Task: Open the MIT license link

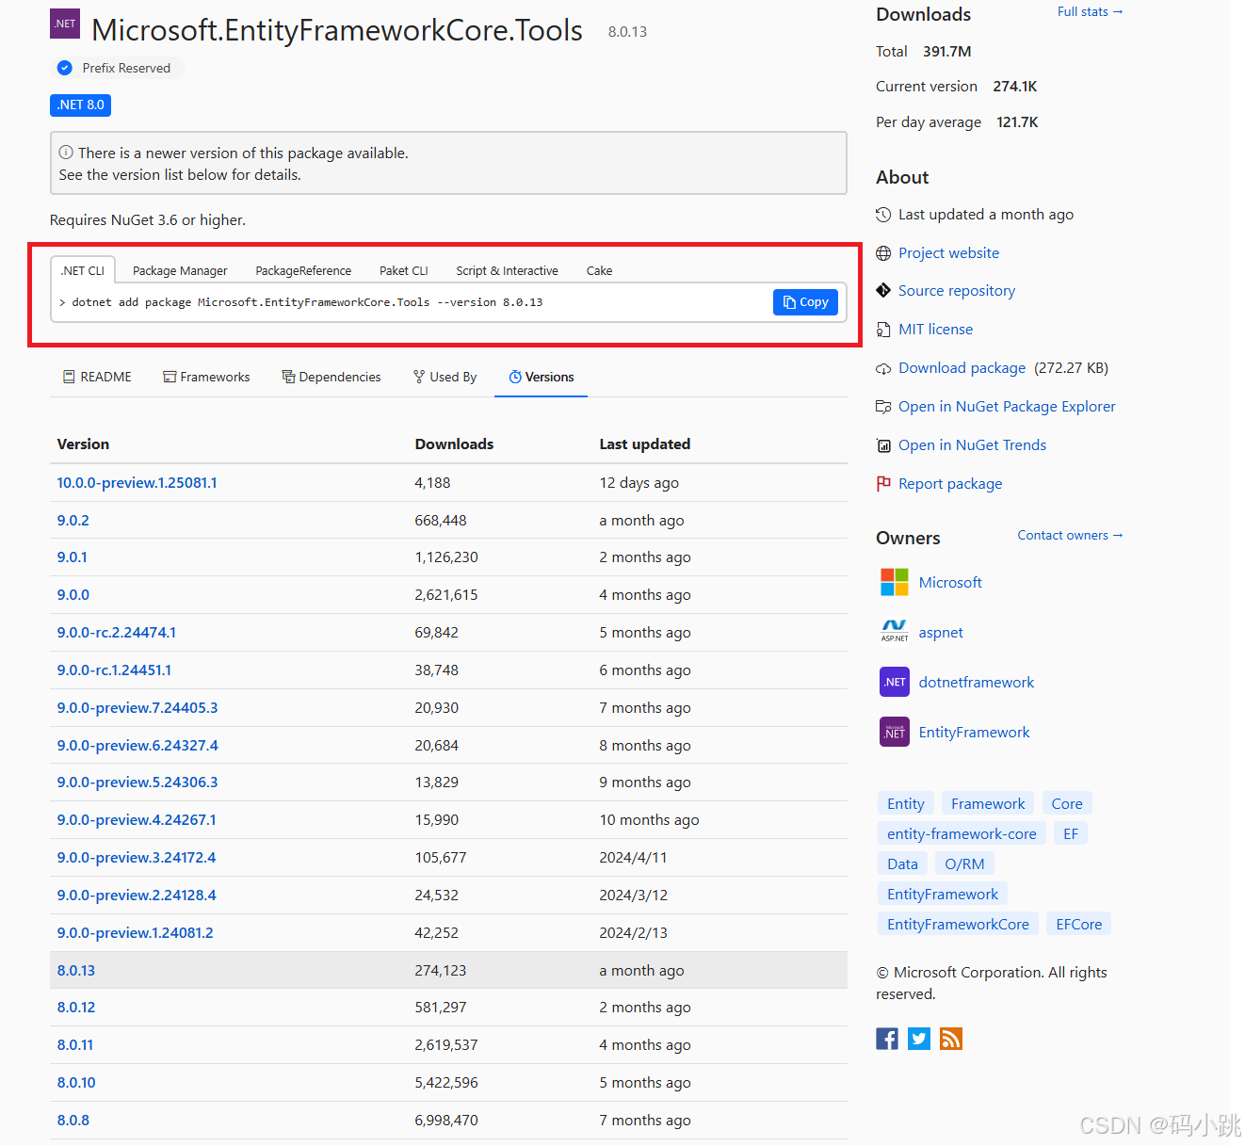Action: 935,330
